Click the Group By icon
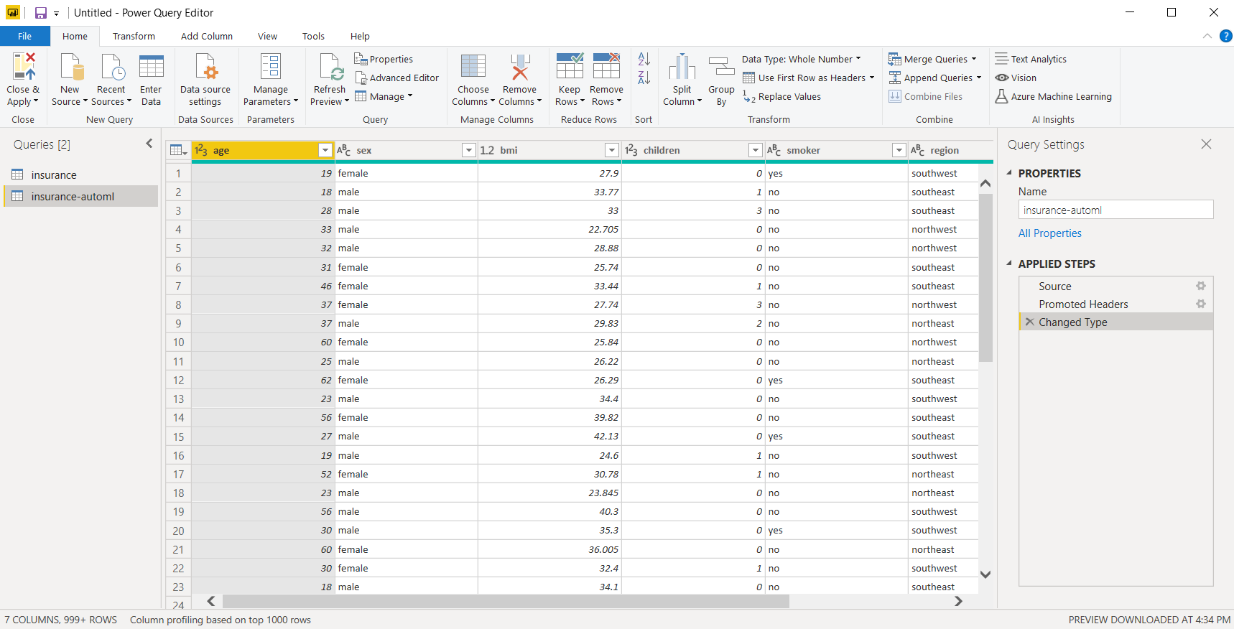Screen dimensions: 1234x629 point(721,67)
